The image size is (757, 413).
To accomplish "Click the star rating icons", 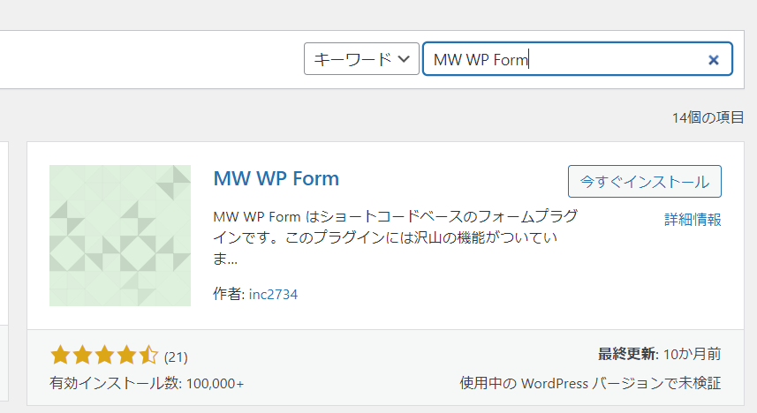I will [104, 355].
